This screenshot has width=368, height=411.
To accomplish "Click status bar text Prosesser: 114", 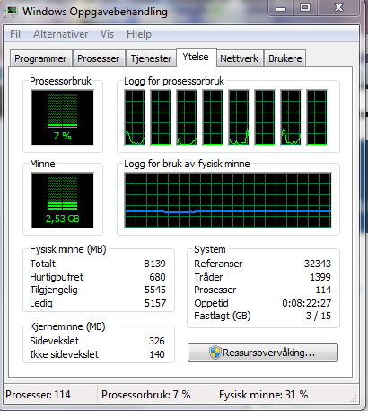I will point(38,395).
